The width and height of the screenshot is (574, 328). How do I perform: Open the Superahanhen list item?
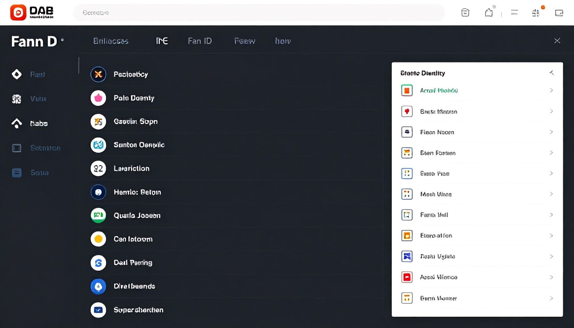[138, 310]
